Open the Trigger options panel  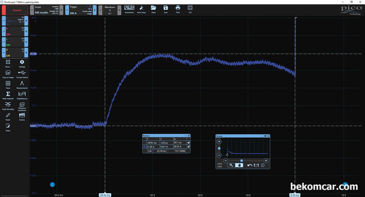click(81, 10)
